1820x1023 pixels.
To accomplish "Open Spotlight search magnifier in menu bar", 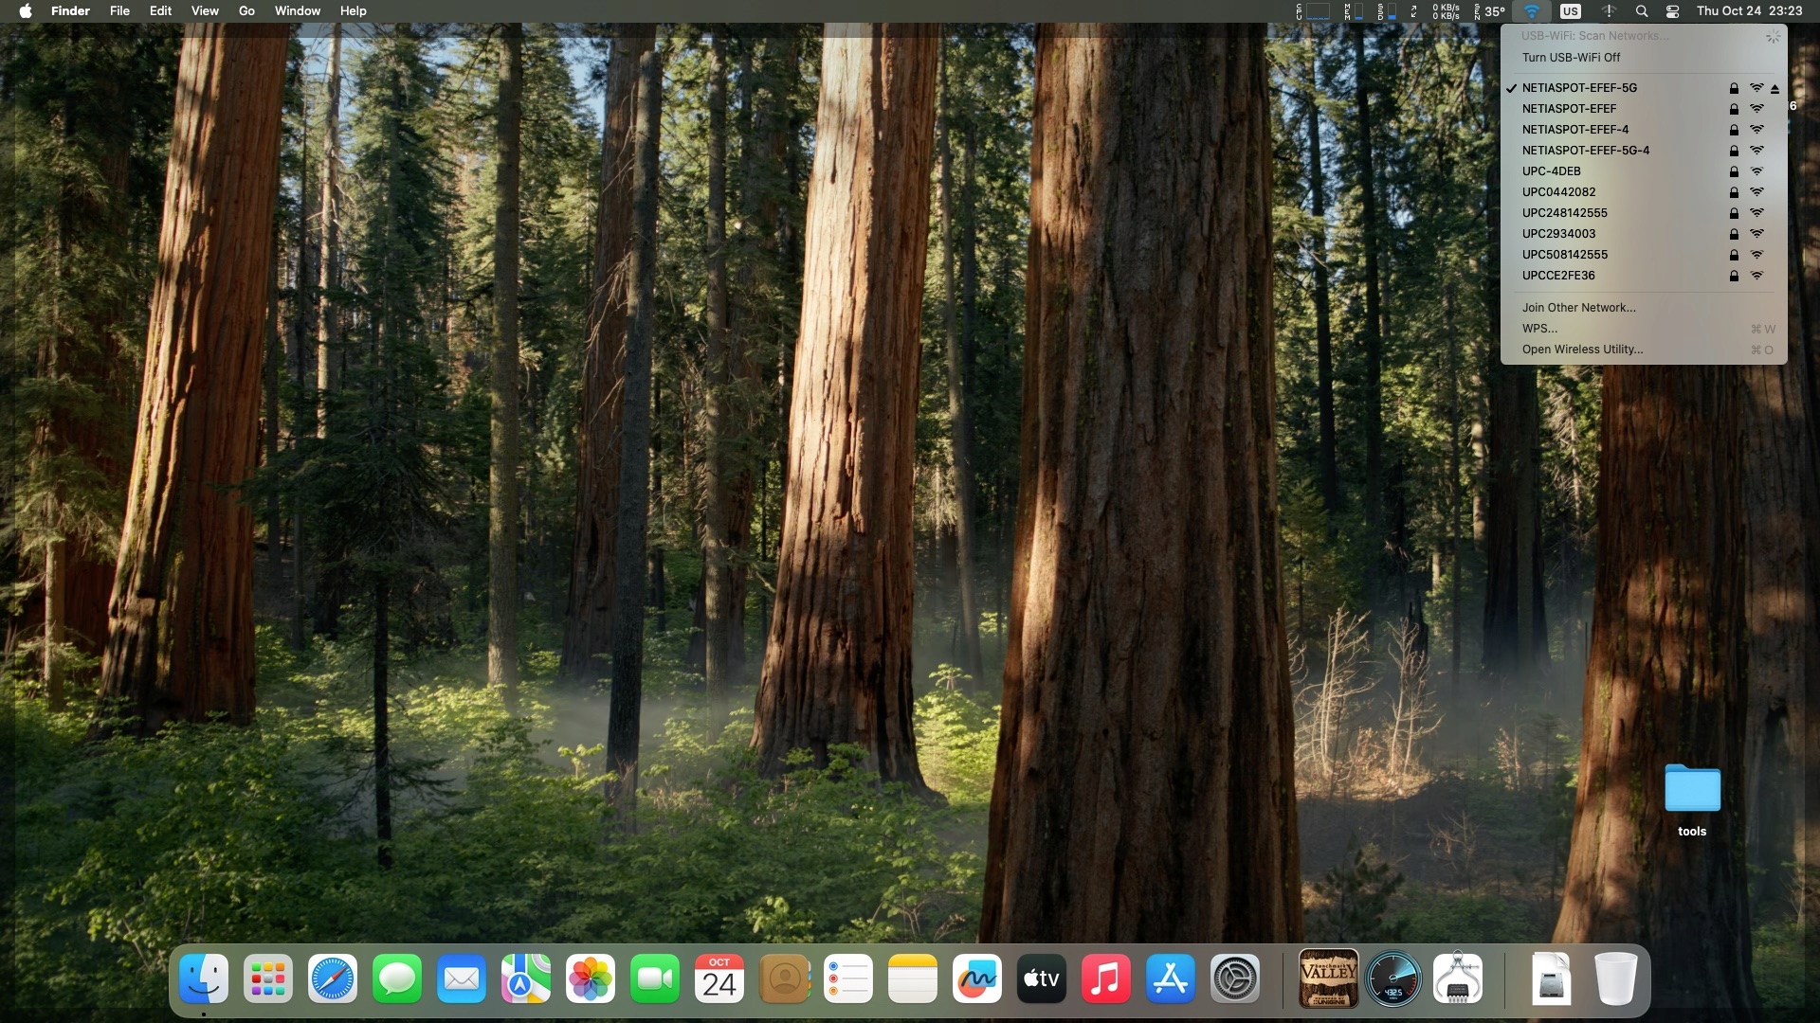I will pyautogui.click(x=1642, y=11).
